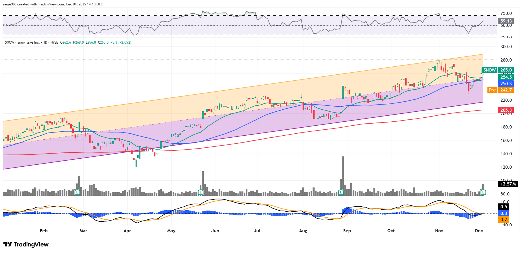
Task: Click the red 205.3 moving average label
Action: pos(506,110)
